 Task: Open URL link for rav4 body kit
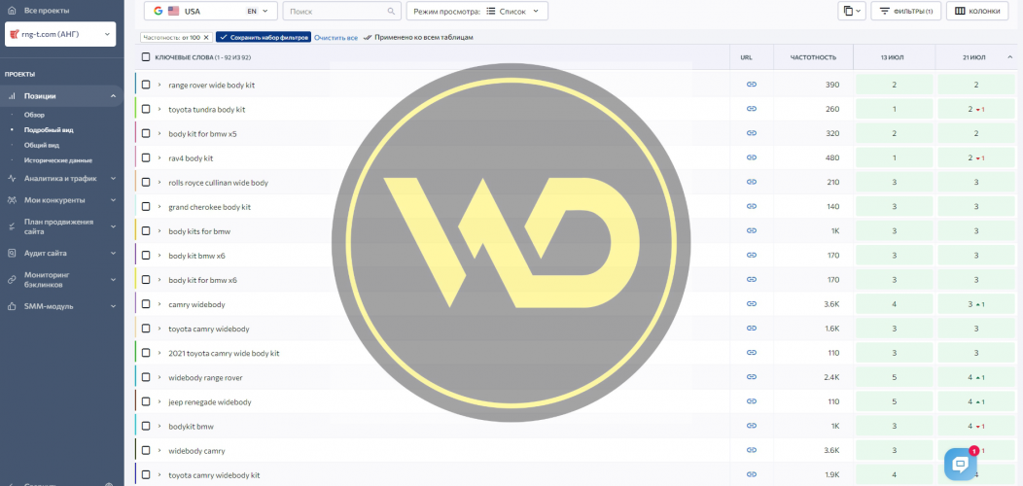(x=751, y=157)
